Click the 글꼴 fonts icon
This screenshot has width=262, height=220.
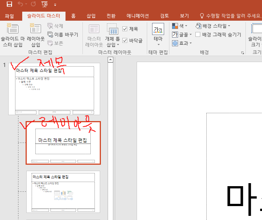(175, 35)
